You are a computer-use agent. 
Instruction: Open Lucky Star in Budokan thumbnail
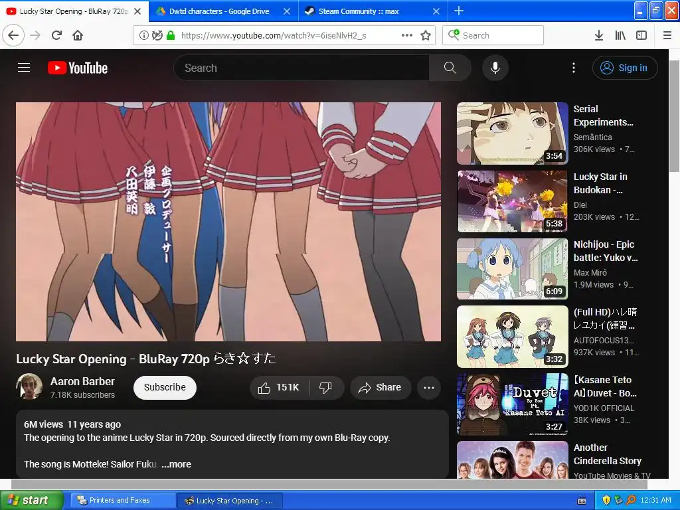point(513,201)
